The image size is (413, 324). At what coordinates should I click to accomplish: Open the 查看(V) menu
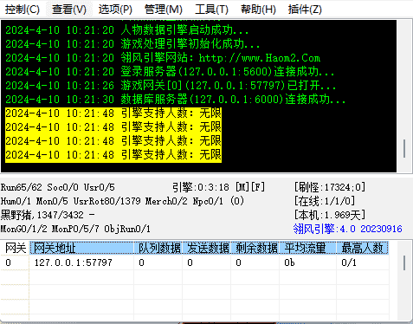coord(69,10)
